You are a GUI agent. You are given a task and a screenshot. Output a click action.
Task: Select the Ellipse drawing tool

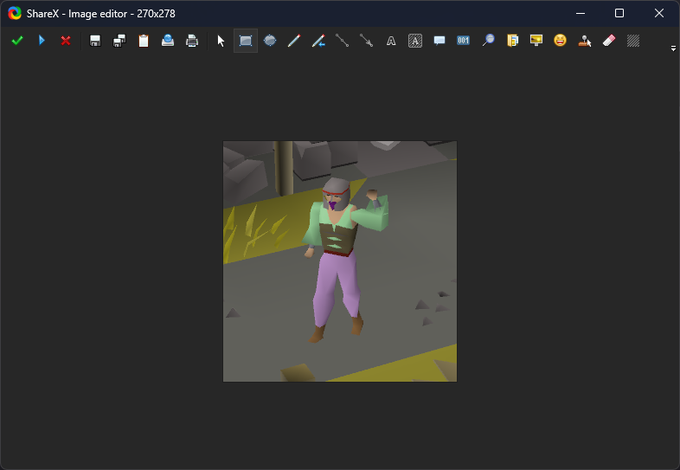[x=270, y=41]
